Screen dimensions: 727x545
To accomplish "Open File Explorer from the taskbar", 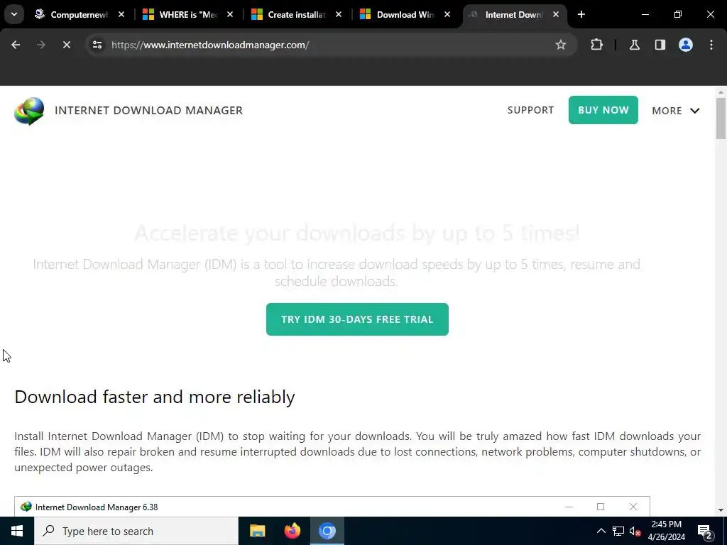I will 257,531.
